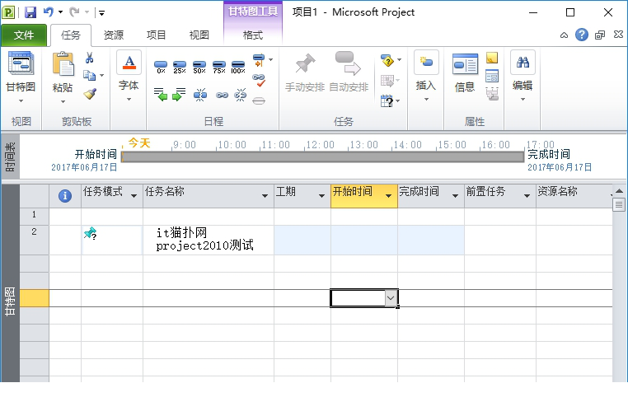Undo the last action
This screenshot has height=397, width=628.
tap(49, 12)
